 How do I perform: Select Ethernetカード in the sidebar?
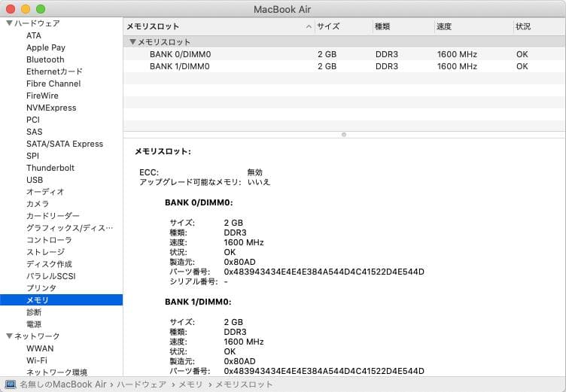pyautogui.click(x=54, y=71)
